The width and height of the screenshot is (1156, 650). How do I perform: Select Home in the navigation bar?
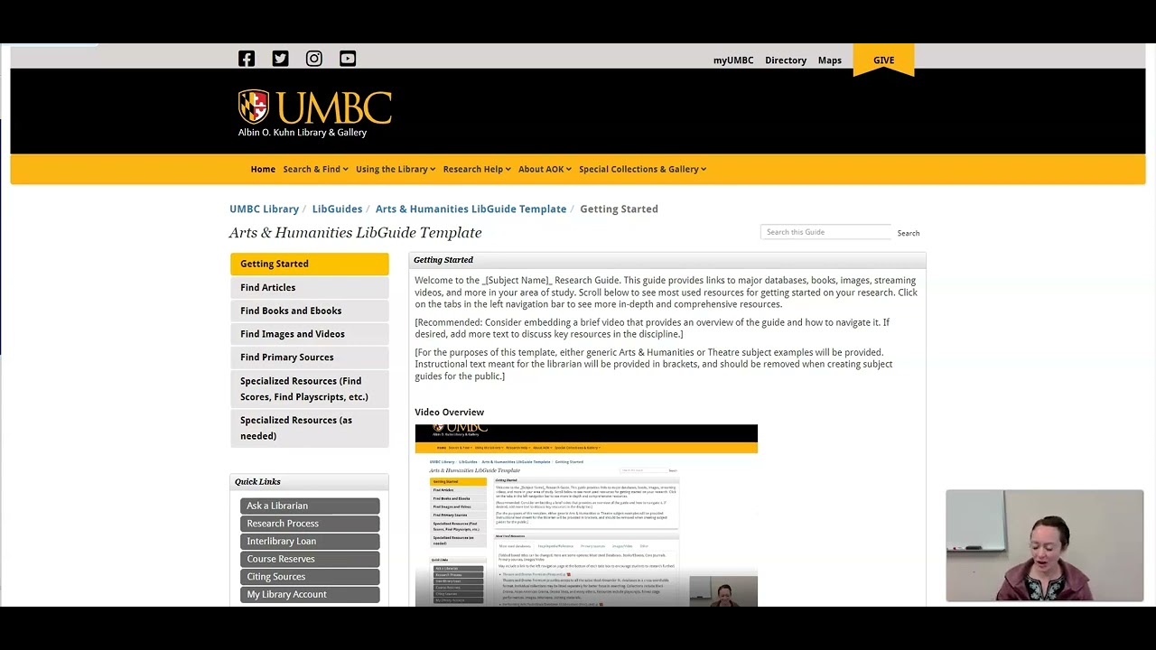[x=263, y=169]
